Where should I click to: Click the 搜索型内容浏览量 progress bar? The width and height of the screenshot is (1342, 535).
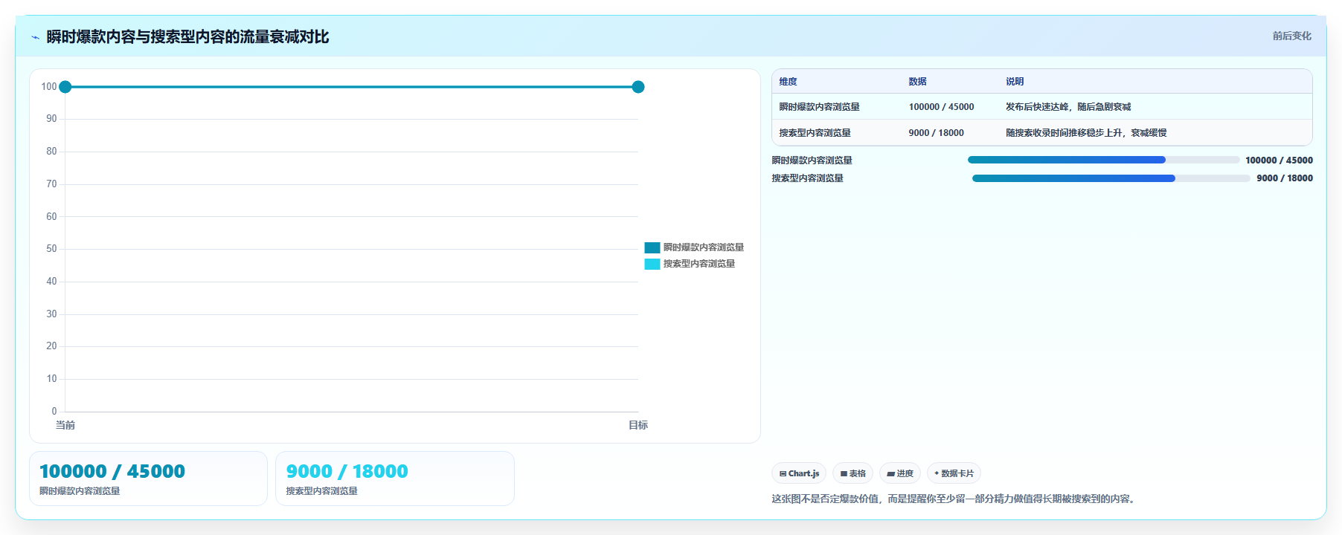pos(1111,178)
